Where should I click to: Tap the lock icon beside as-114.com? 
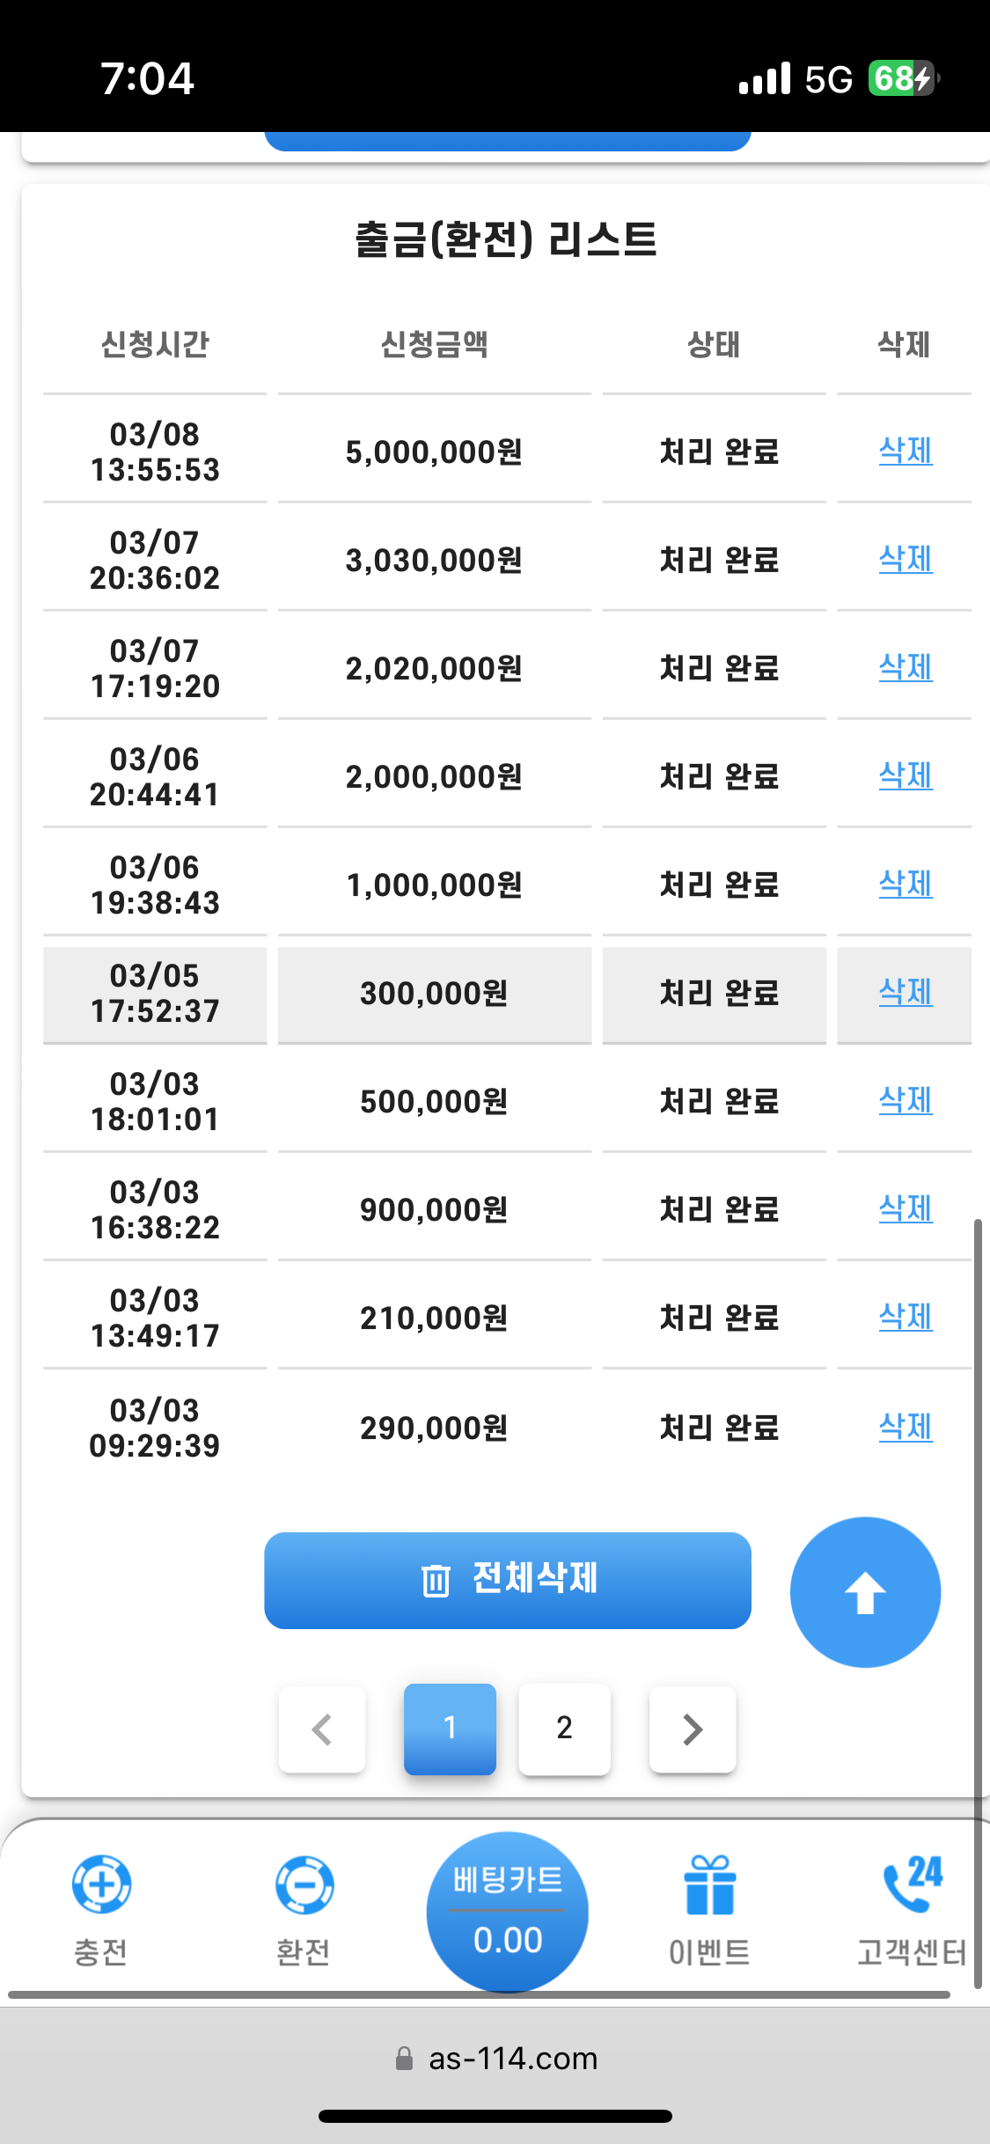coord(404,2059)
